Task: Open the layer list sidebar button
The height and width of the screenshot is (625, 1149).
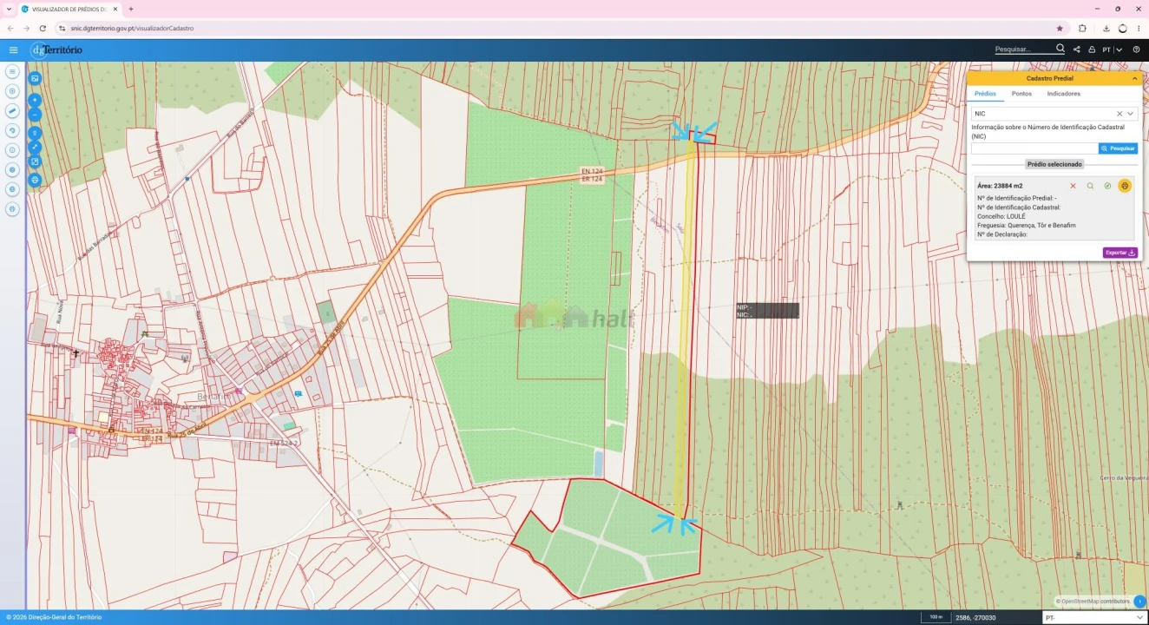Action: (x=12, y=71)
